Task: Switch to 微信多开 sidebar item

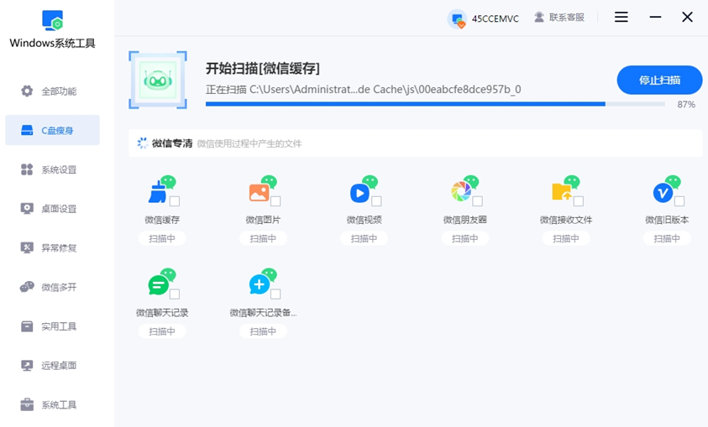Action: [x=52, y=287]
